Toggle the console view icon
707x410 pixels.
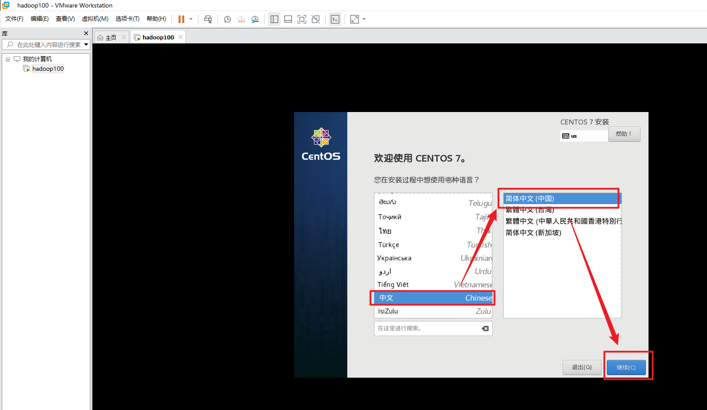click(x=335, y=19)
